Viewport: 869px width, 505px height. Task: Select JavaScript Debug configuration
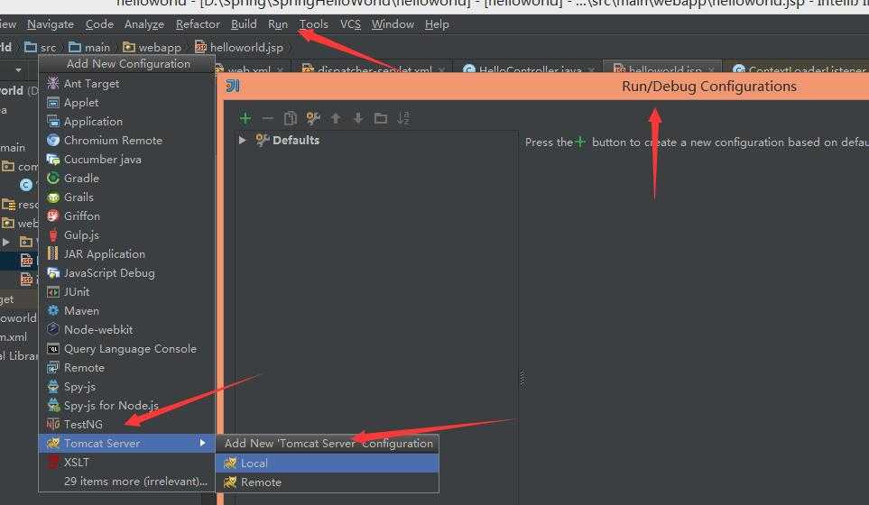(127, 272)
